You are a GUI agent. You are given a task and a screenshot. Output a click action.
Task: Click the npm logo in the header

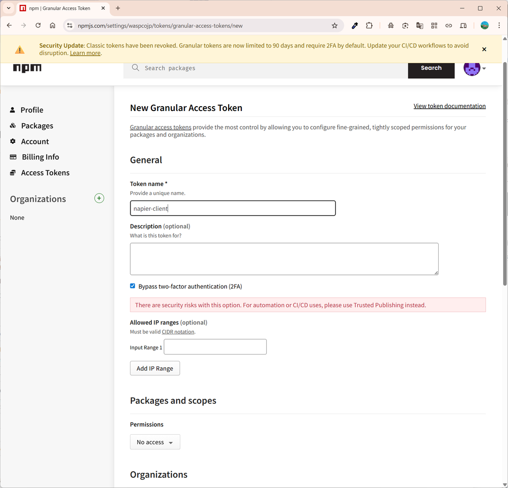click(x=27, y=68)
